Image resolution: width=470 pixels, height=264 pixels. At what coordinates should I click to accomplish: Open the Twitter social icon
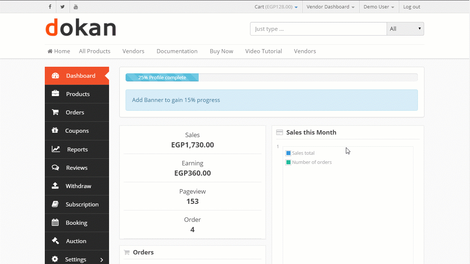[62, 7]
